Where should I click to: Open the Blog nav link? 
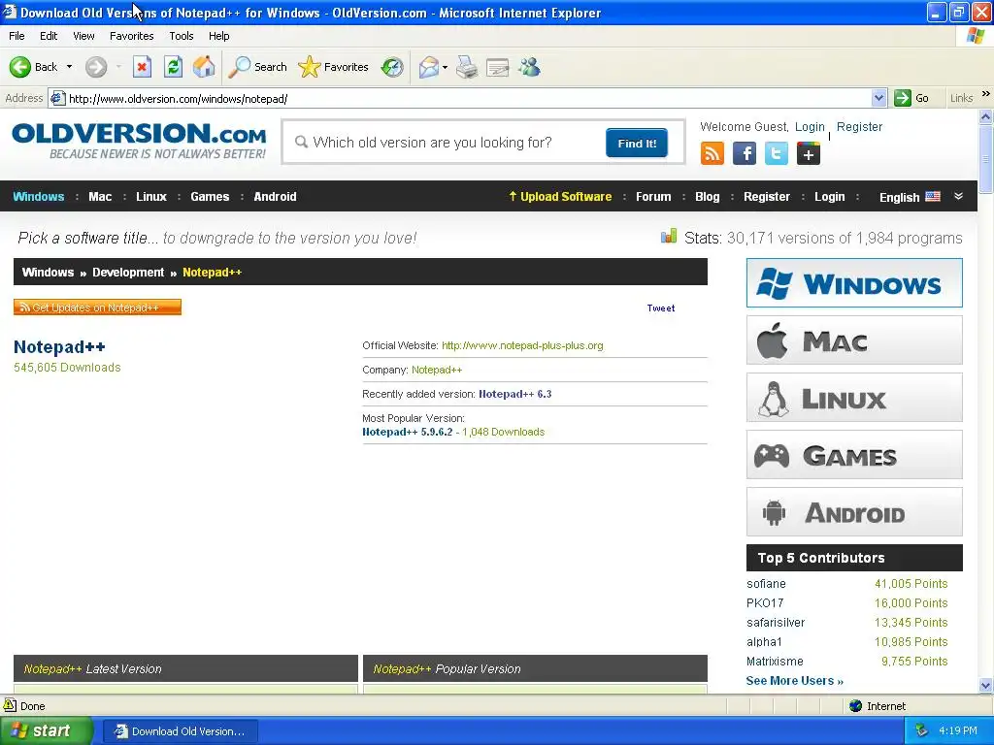pyautogui.click(x=707, y=196)
